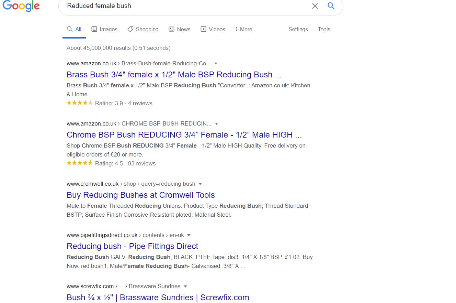
Task: Open search Settings
Action: pos(298,30)
